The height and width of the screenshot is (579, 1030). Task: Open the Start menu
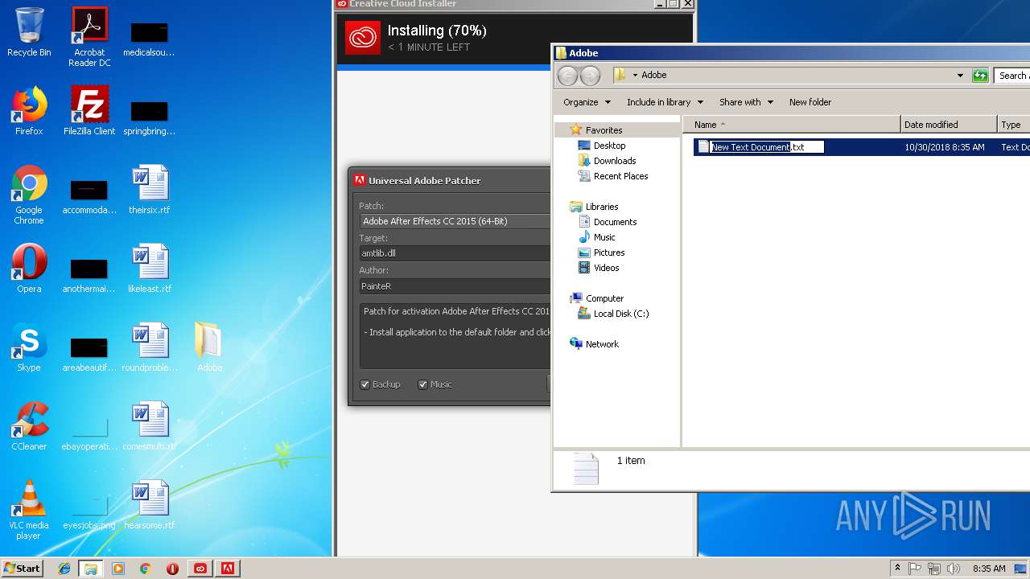(x=23, y=569)
